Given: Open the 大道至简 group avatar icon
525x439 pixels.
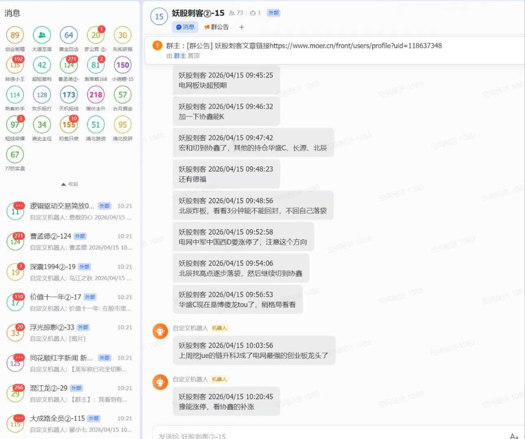Looking at the screenshot, I should pyautogui.click(x=42, y=35).
